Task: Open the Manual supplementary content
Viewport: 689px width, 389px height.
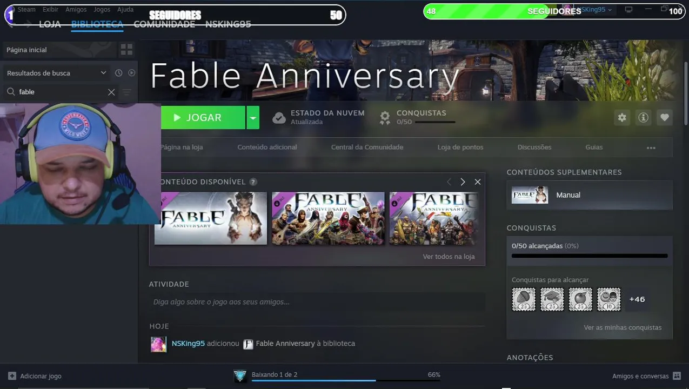Action: point(590,195)
